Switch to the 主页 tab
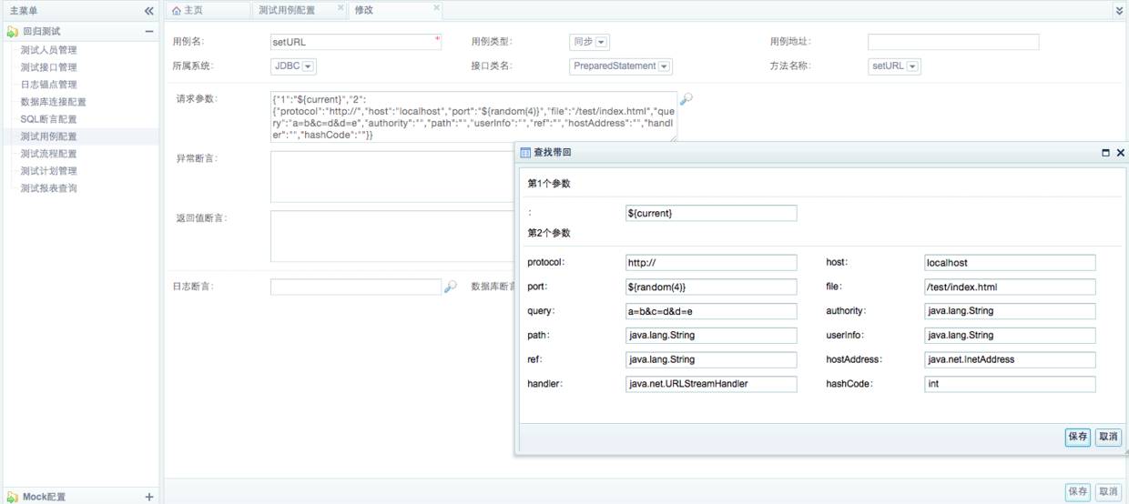This screenshot has width=1129, height=504. [x=188, y=11]
